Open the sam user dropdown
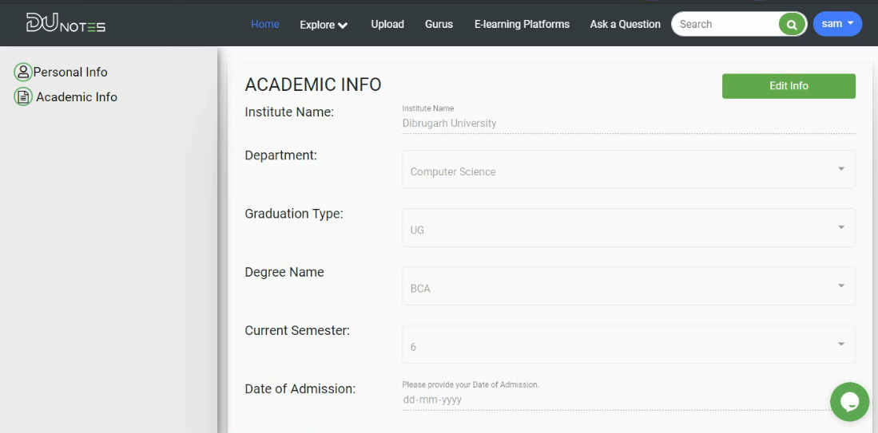The width and height of the screenshot is (878, 433). (837, 24)
